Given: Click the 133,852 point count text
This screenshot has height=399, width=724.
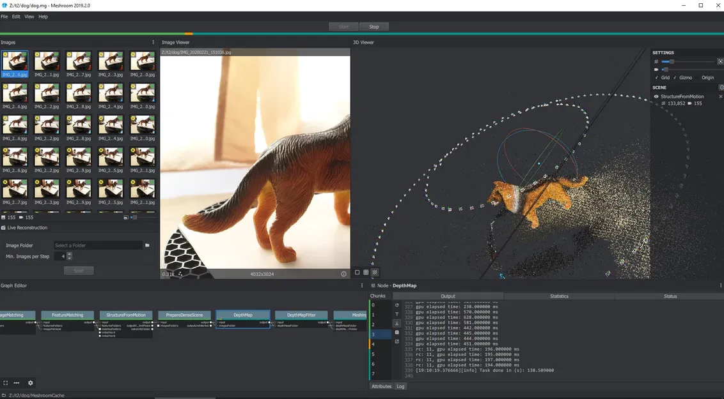Looking at the screenshot, I should 676,103.
